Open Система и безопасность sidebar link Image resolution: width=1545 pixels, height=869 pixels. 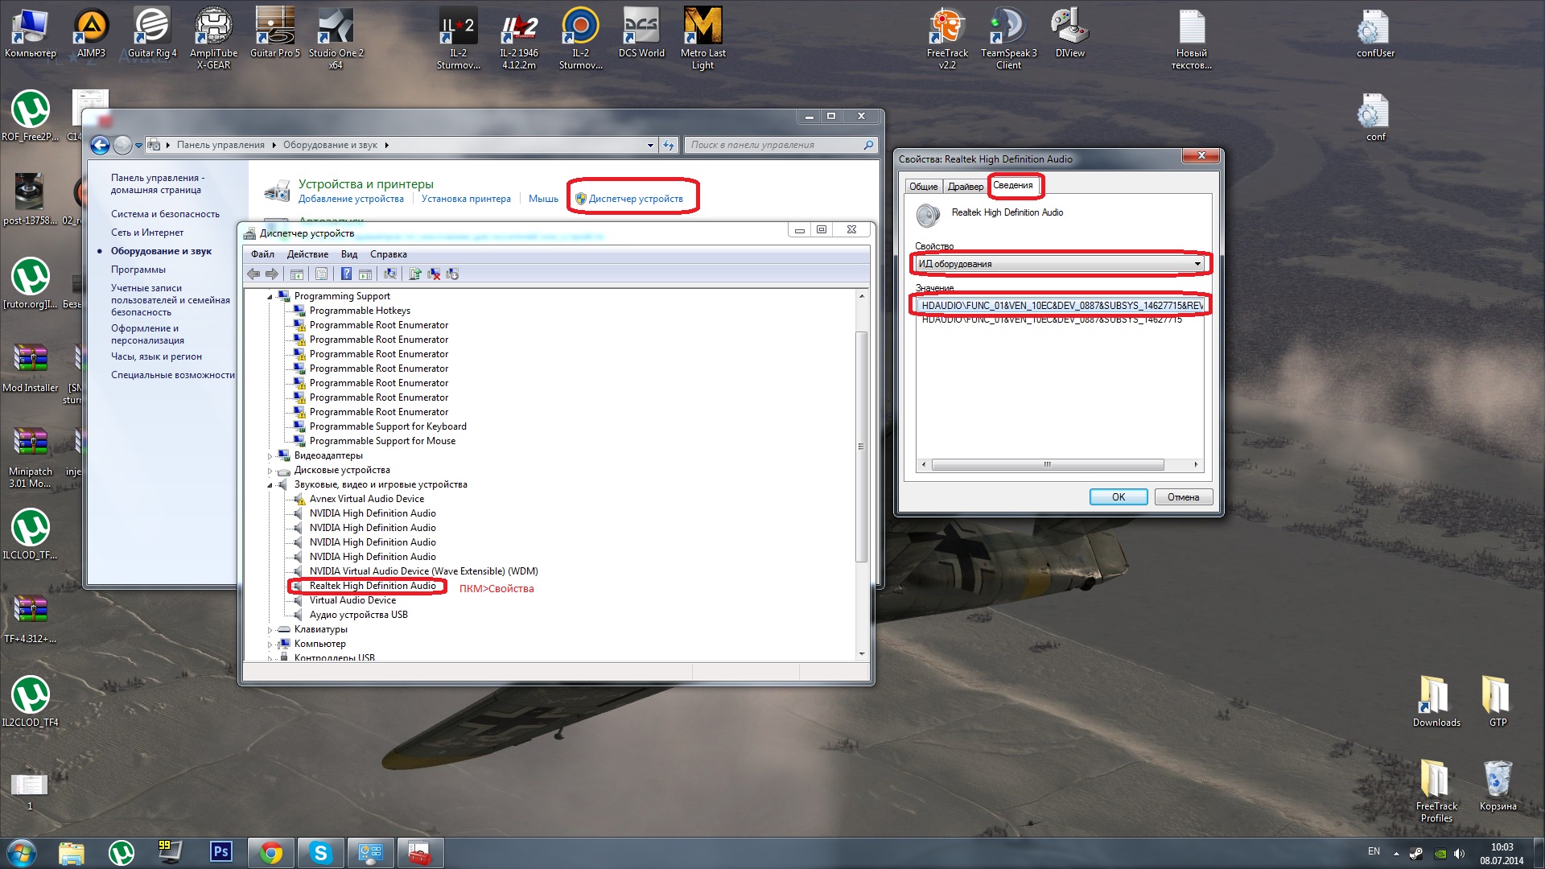[x=165, y=214]
